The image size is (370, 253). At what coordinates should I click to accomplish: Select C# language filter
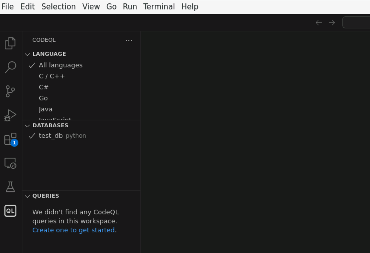[x=82, y=87]
